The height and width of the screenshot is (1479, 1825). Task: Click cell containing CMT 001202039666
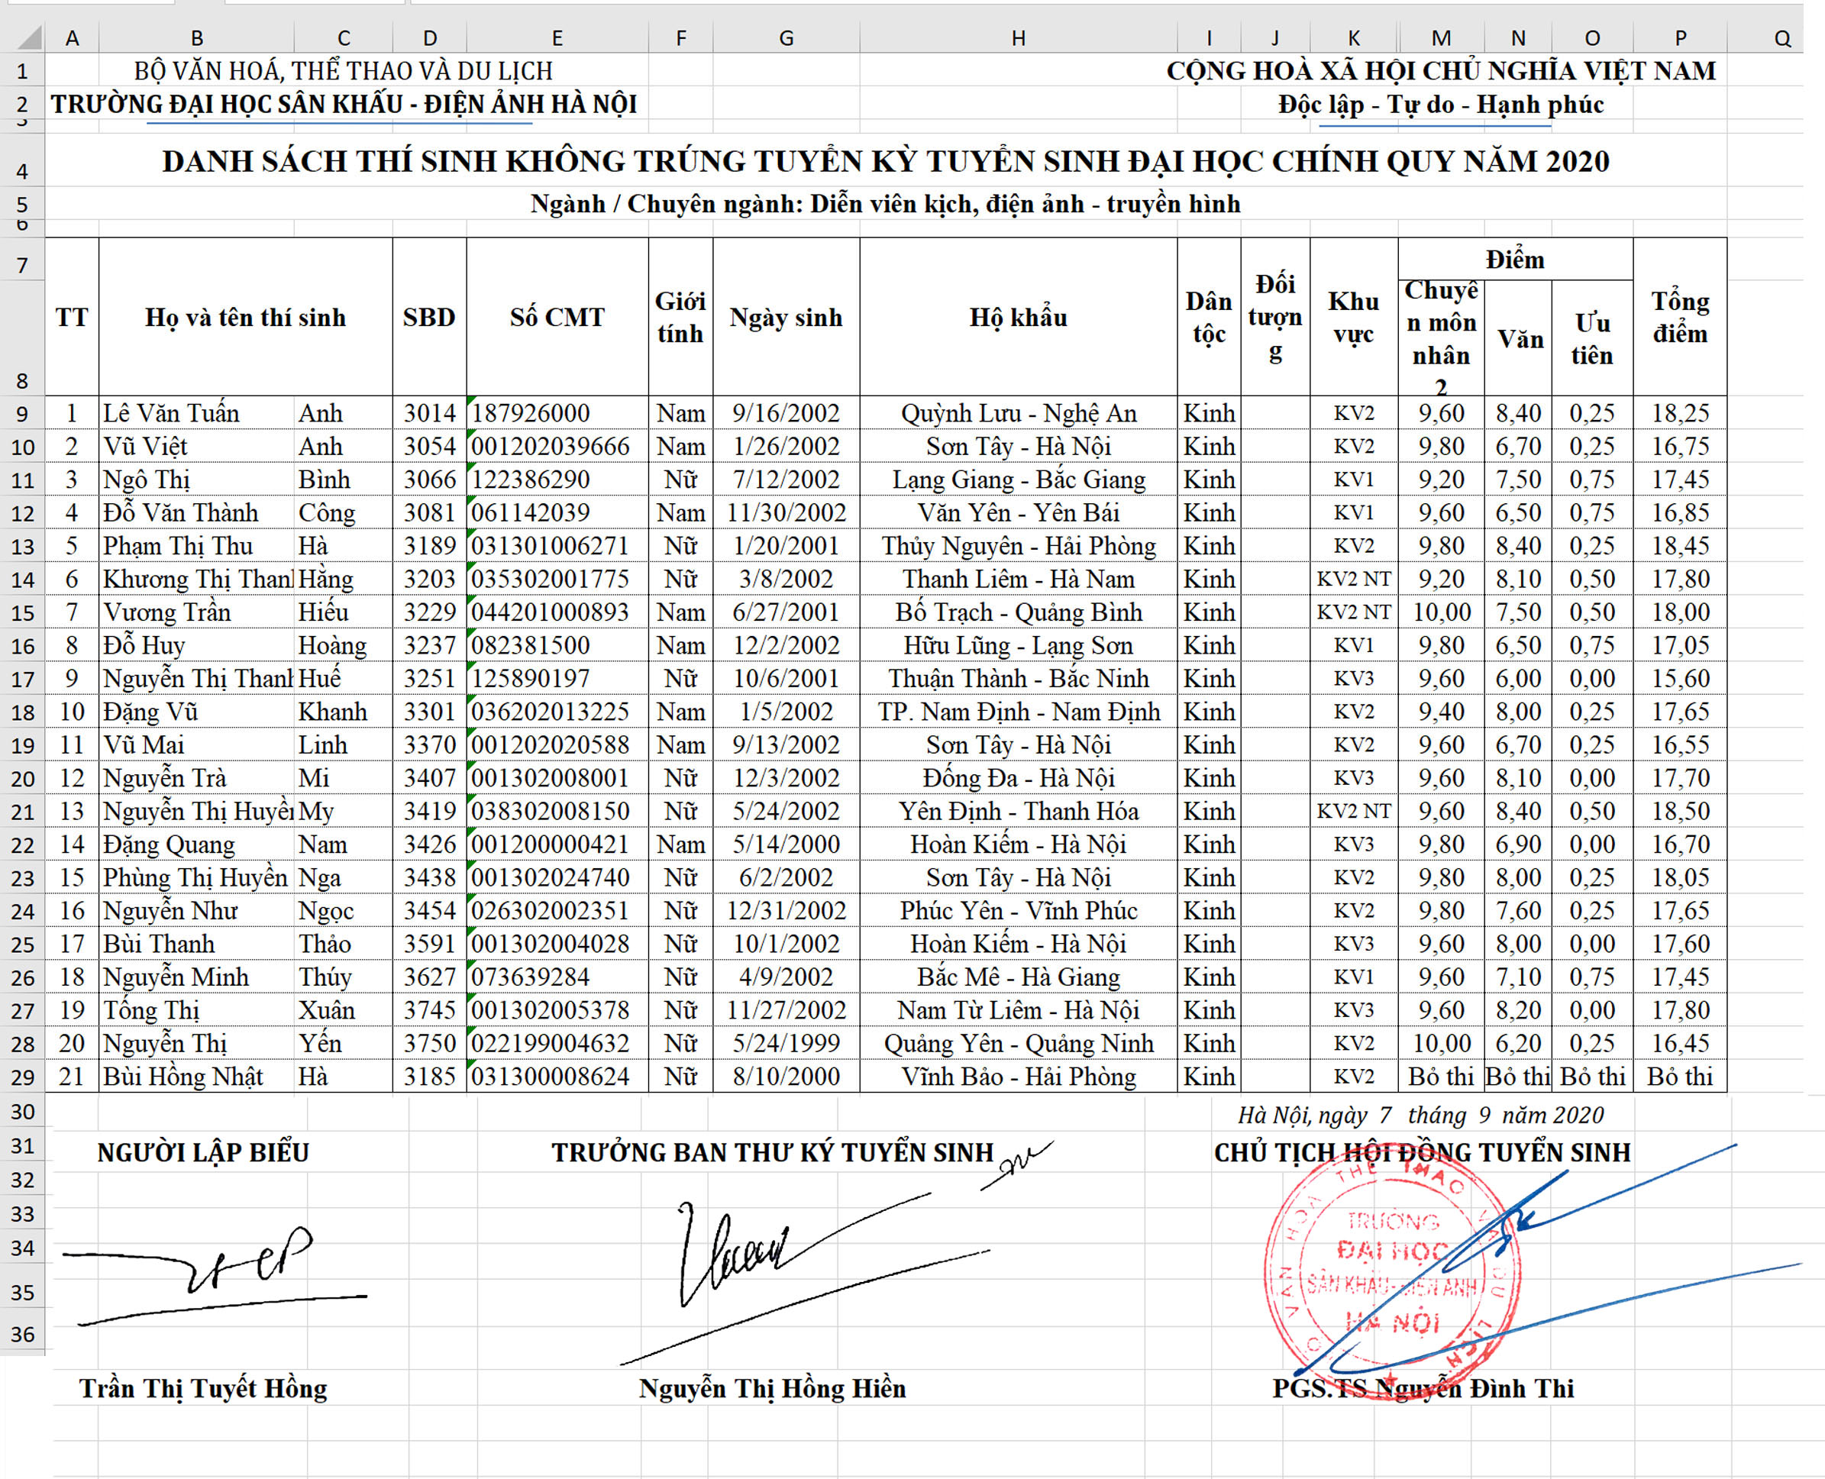click(557, 447)
